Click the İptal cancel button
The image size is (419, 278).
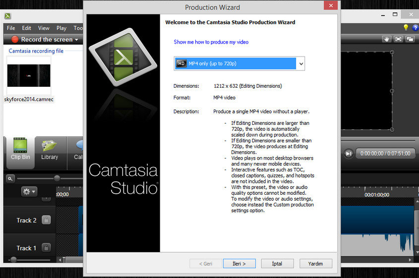(277, 264)
